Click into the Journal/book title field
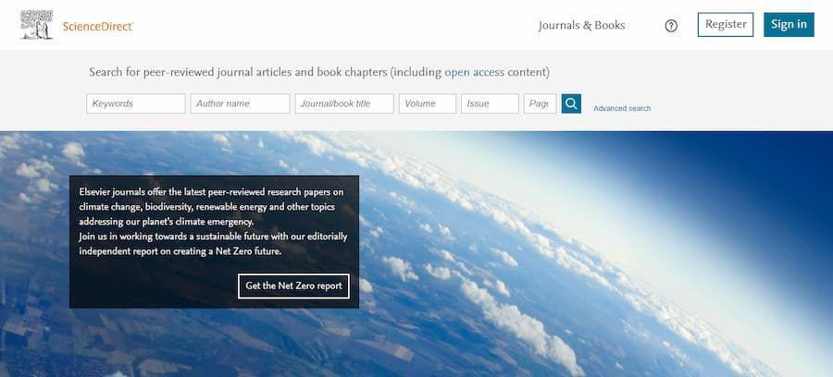This screenshot has height=377, width=833. point(344,103)
